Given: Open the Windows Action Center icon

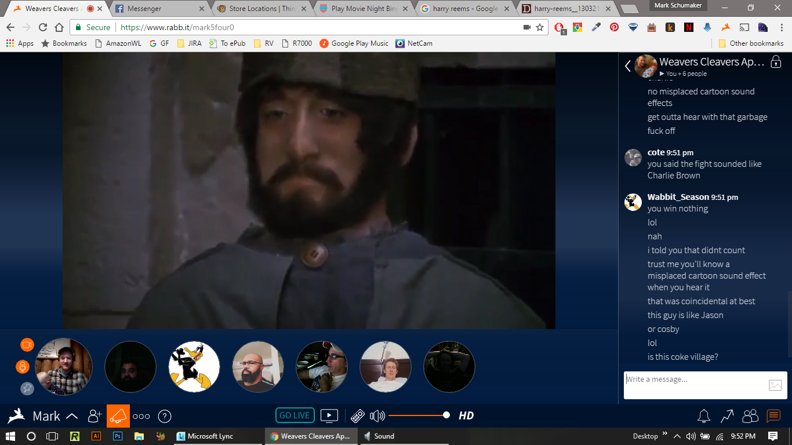Looking at the screenshot, I should (773, 436).
